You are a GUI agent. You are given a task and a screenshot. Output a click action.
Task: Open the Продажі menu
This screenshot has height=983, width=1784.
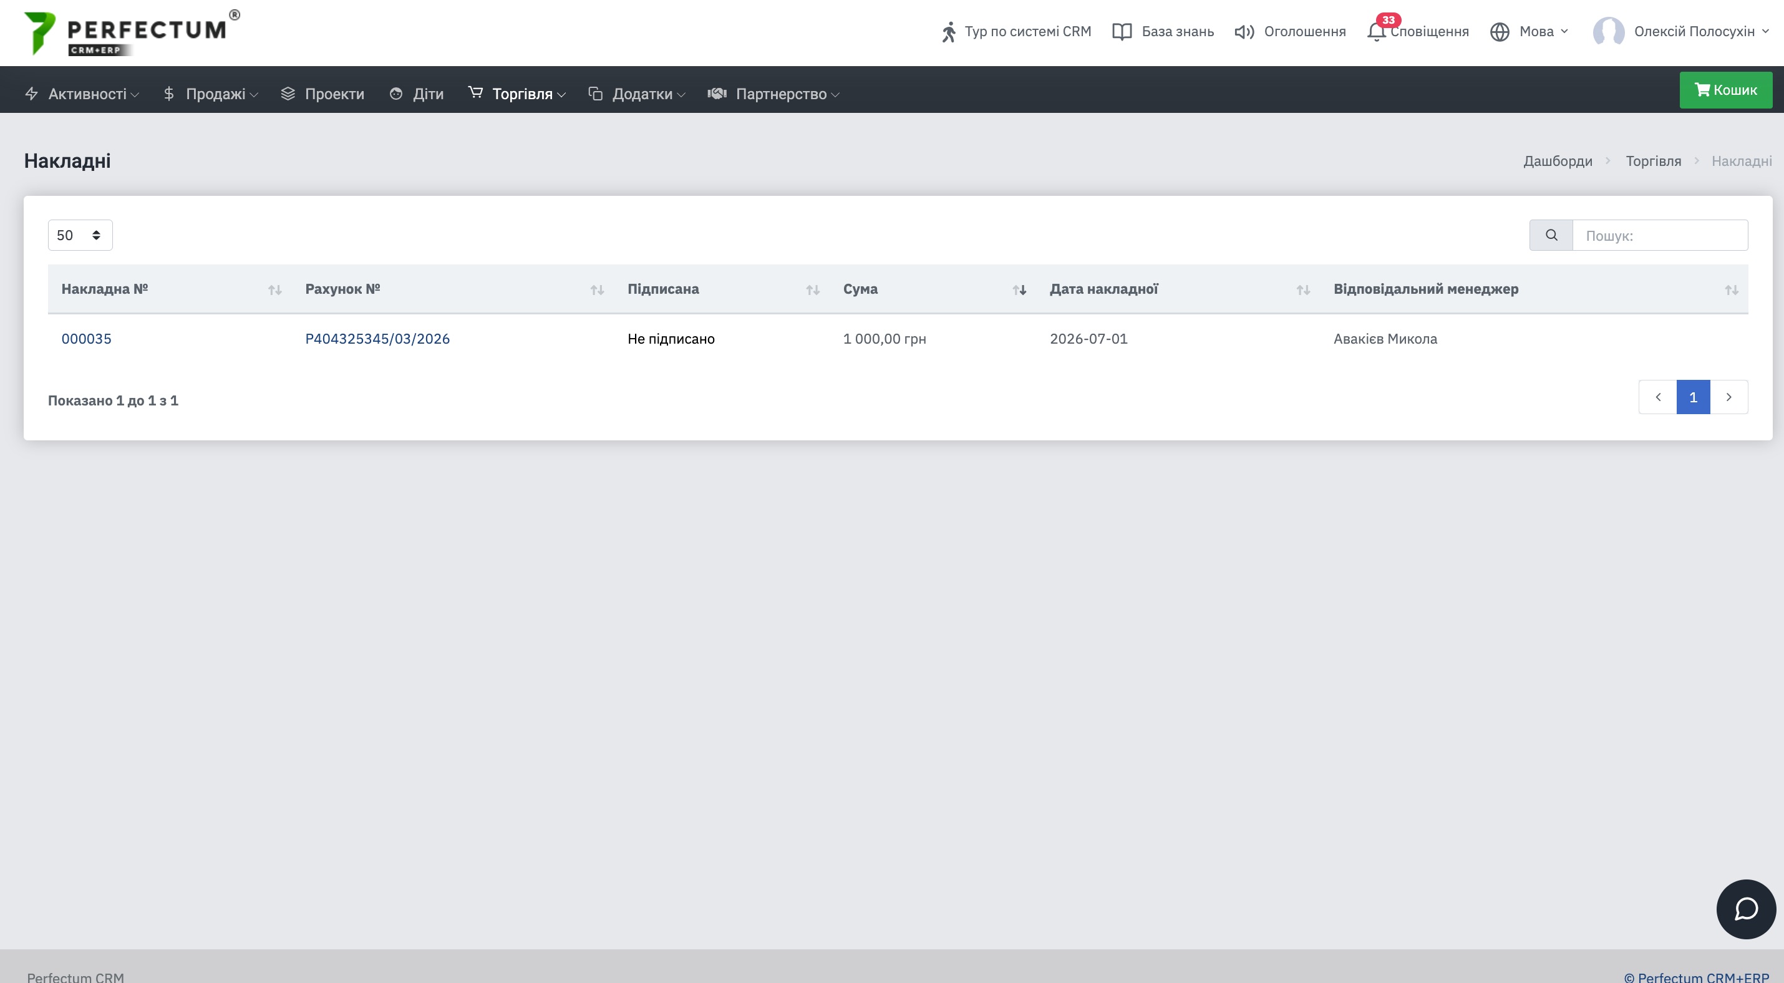[x=211, y=94]
